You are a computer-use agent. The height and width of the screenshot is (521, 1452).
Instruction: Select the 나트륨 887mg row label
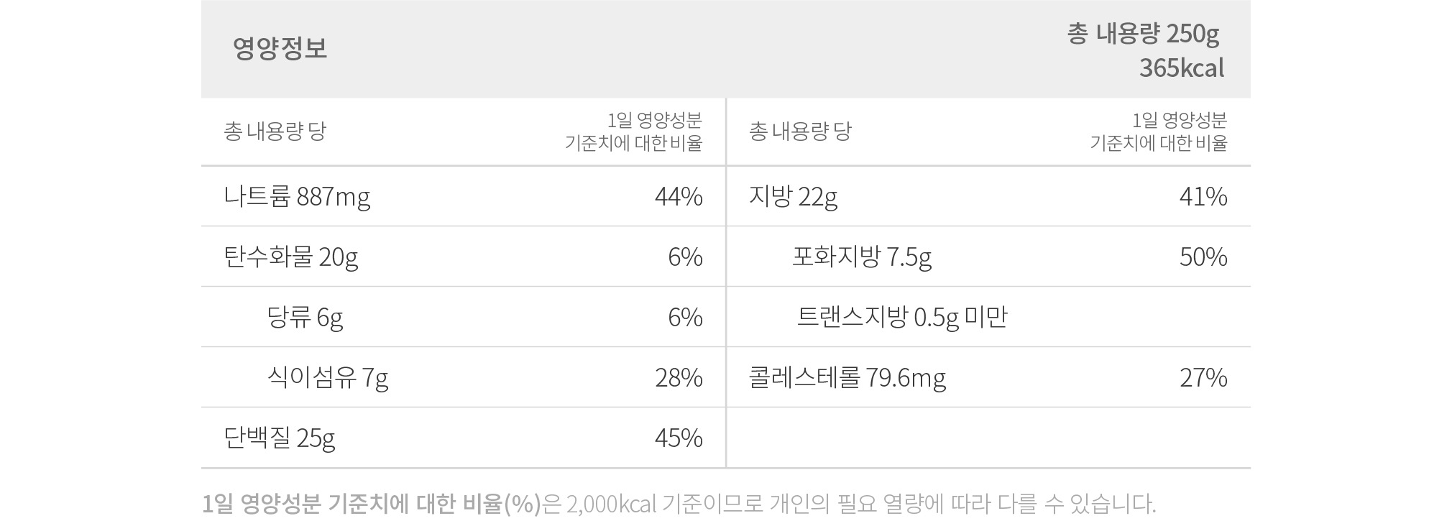297,196
